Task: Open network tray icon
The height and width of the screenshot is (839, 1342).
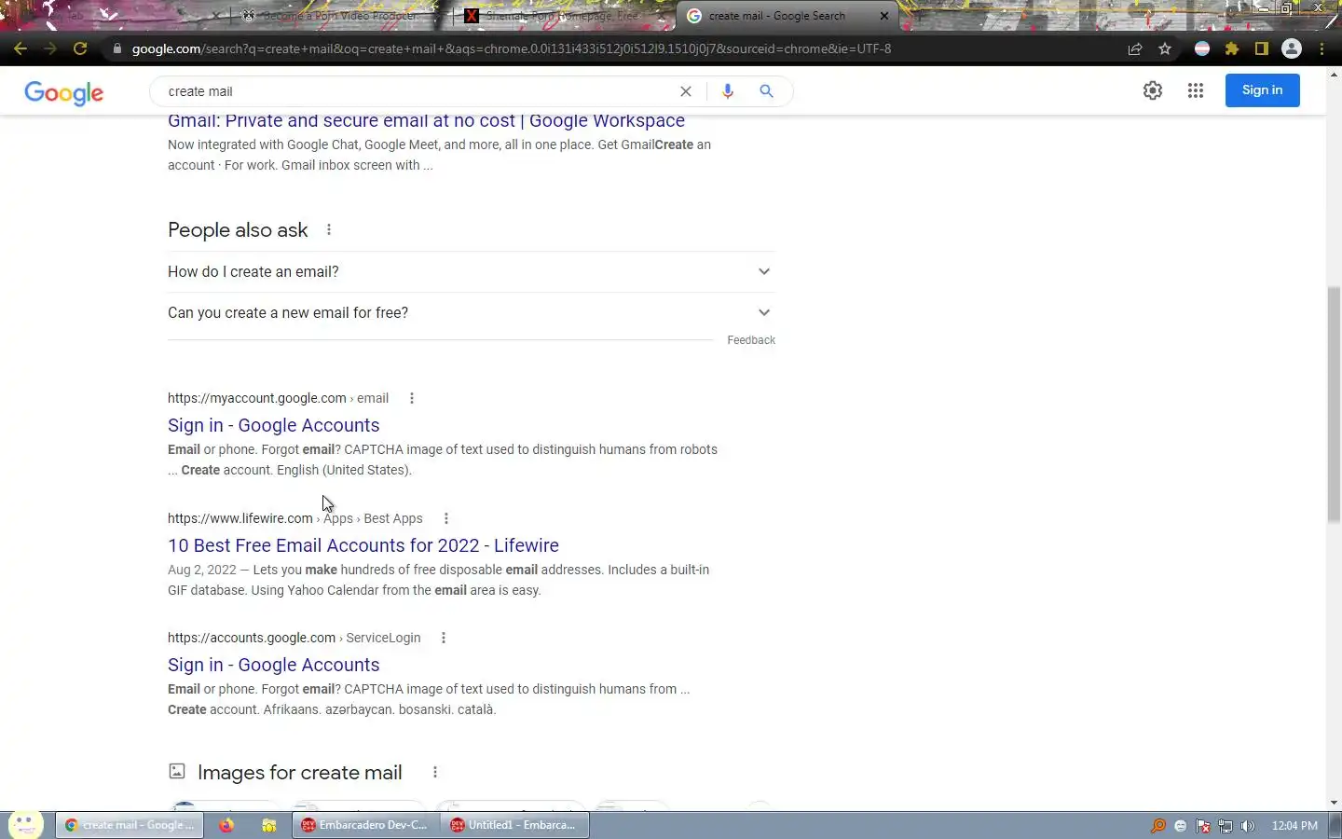Action: pyautogui.click(x=1226, y=826)
